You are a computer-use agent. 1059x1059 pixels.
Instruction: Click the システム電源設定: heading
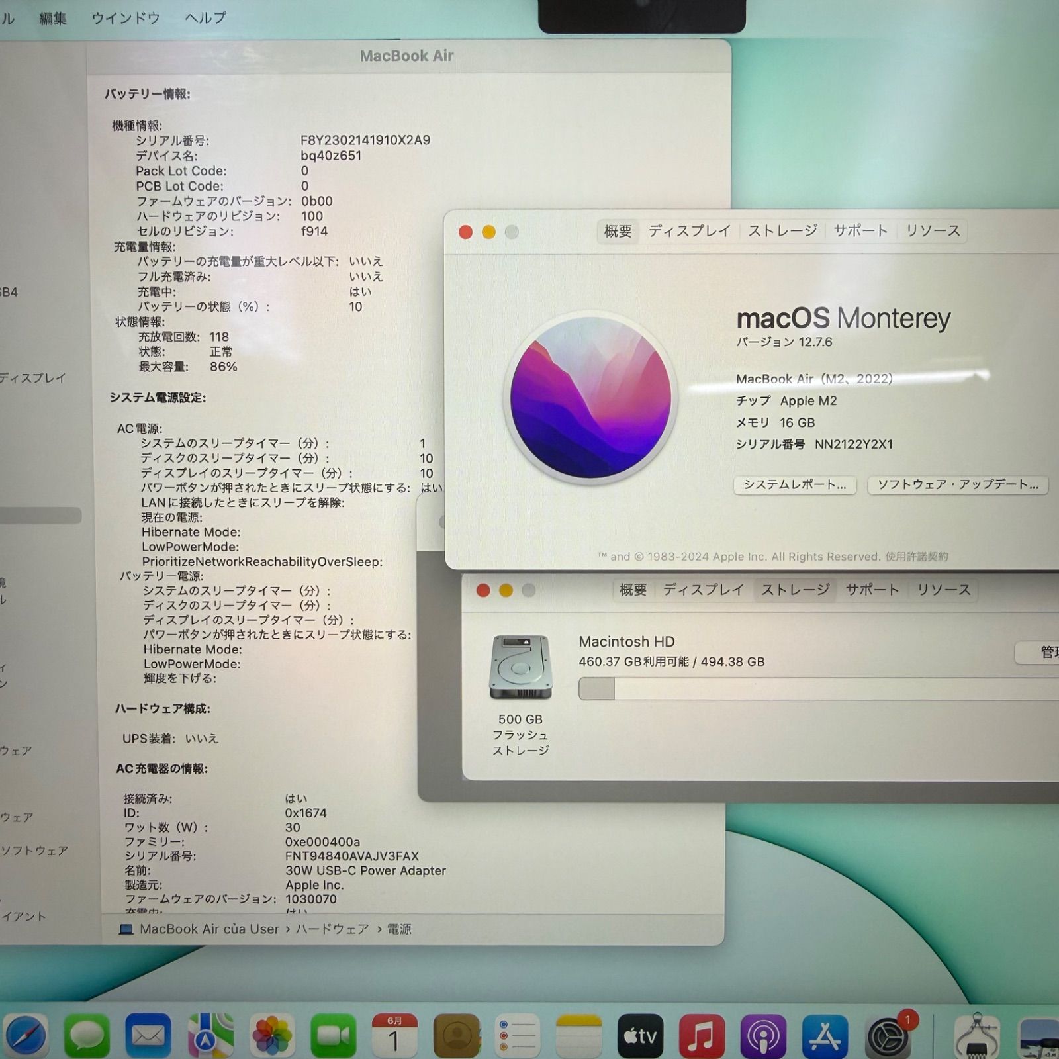click(158, 398)
